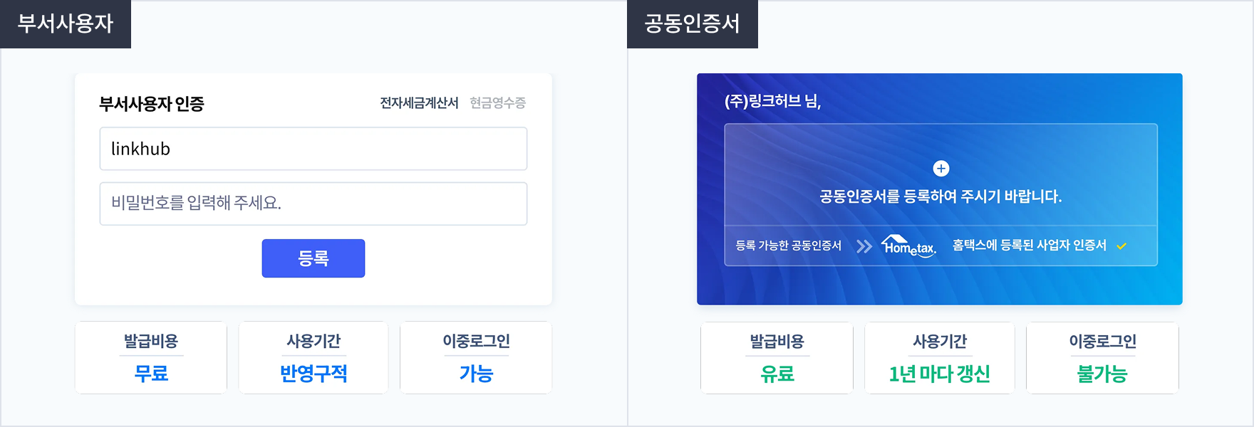Select the 사용기간 반영구적 card
Viewport: 1254px width, 427px height.
pyautogui.click(x=313, y=357)
